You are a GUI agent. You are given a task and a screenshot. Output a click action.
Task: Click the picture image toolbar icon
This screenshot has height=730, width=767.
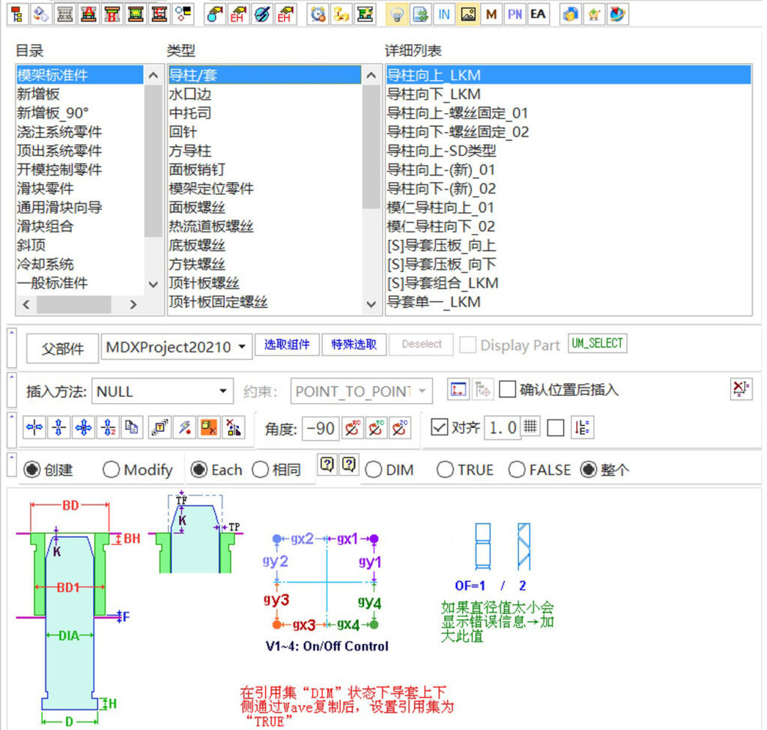(467, 14)
